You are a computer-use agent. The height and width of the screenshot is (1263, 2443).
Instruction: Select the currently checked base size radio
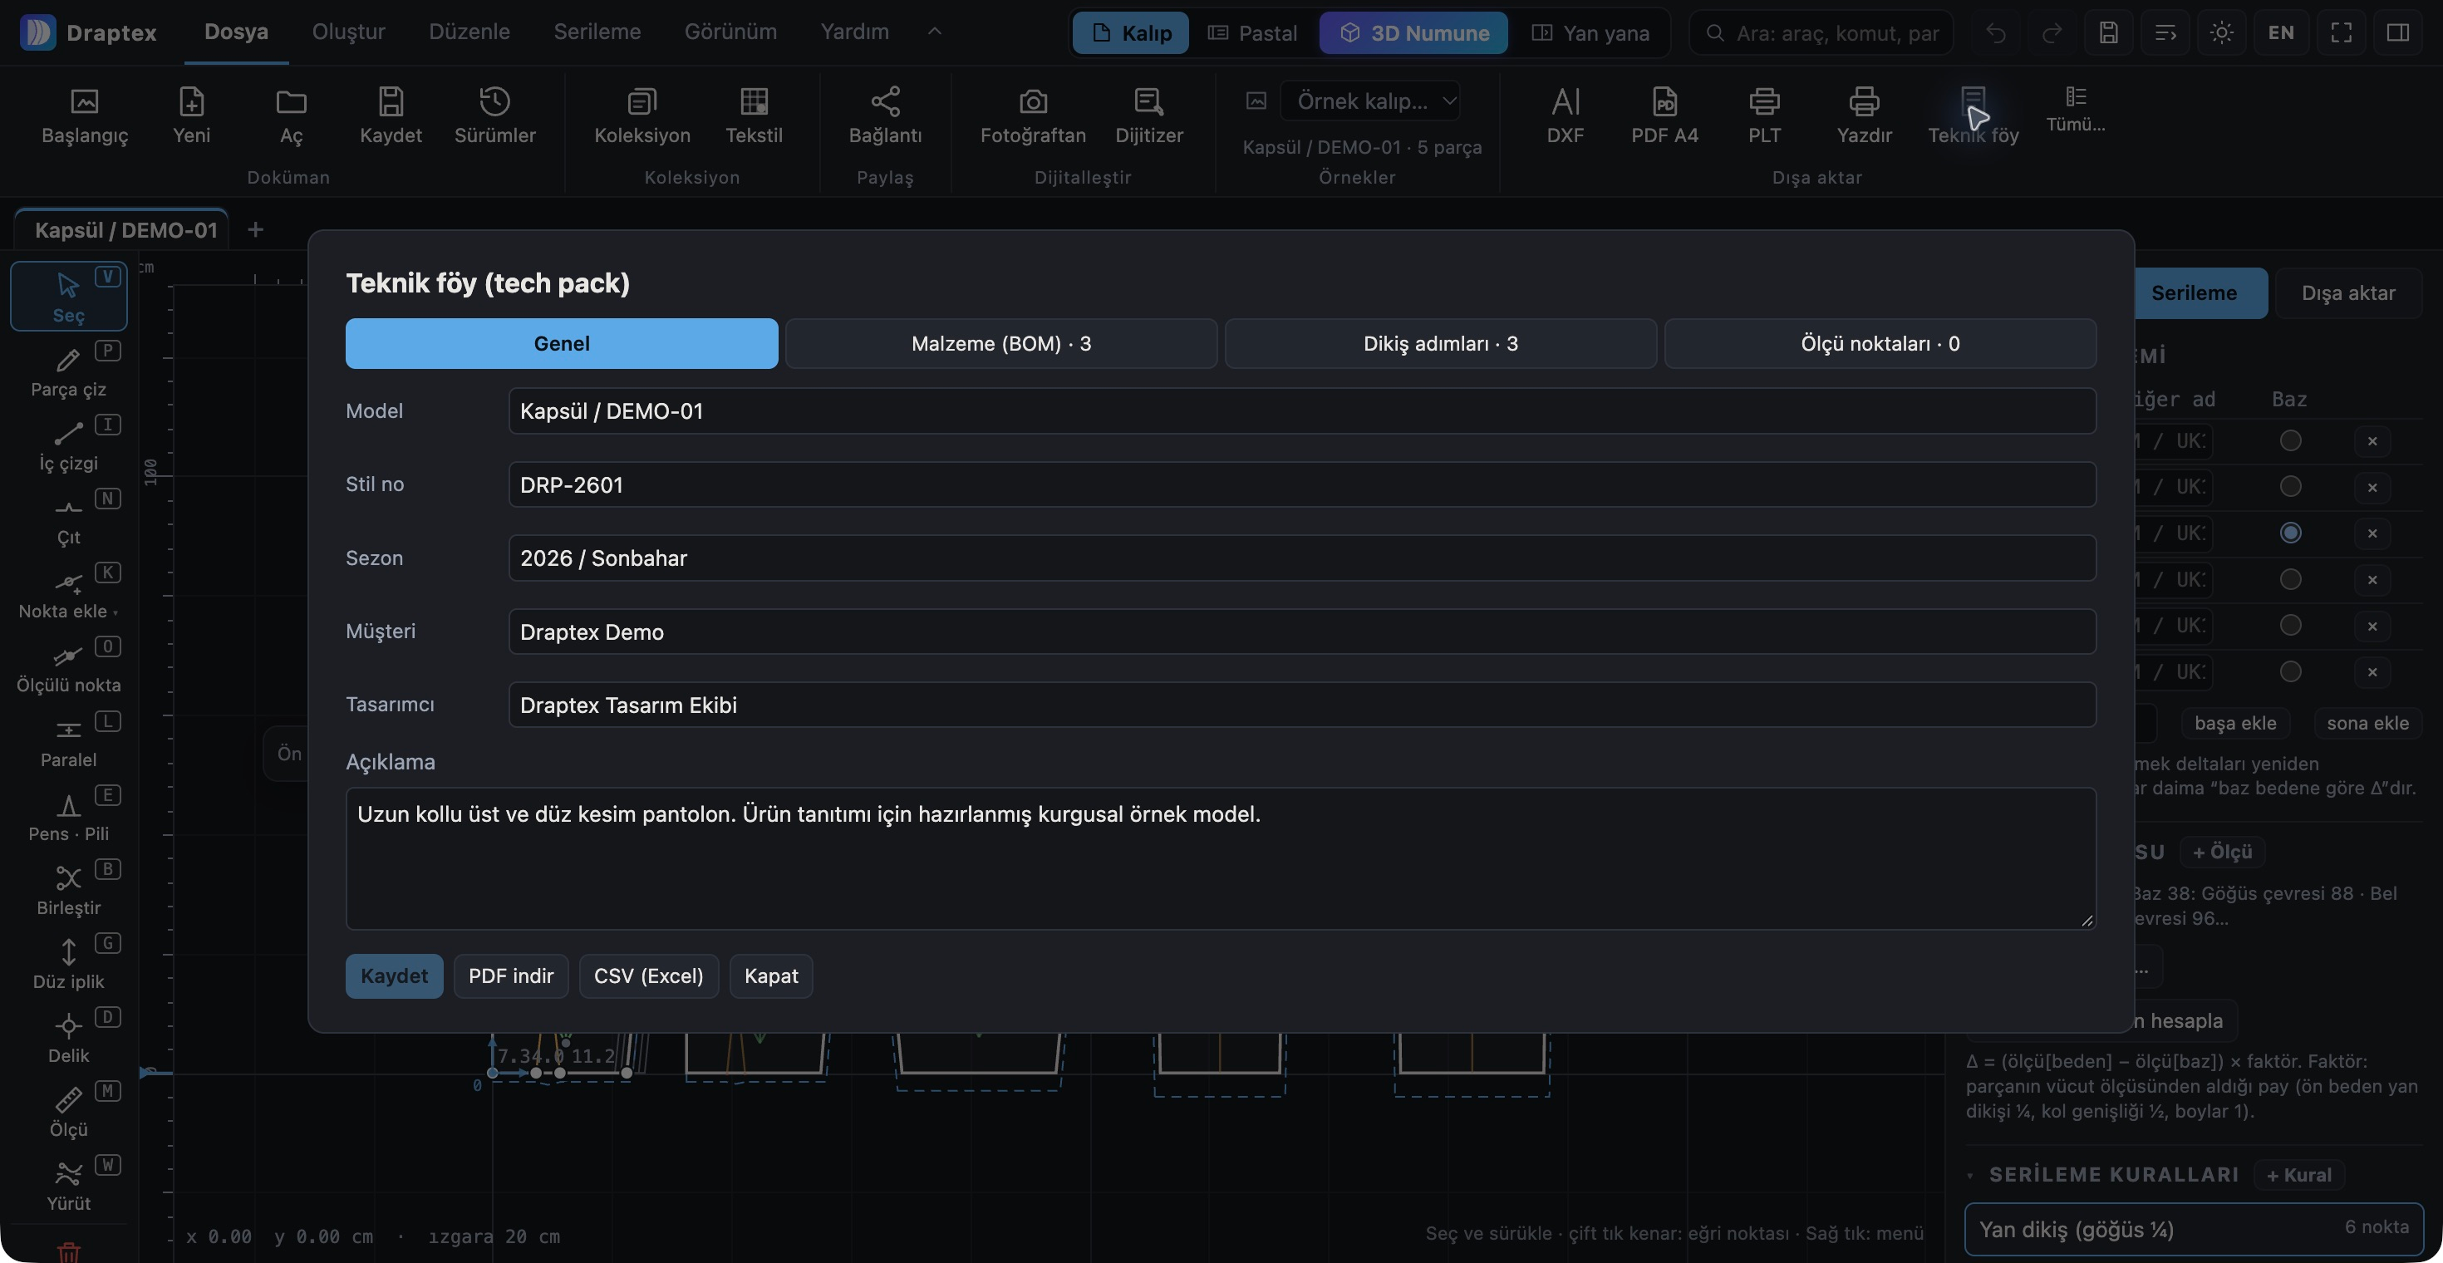[x=2290, y=533]
